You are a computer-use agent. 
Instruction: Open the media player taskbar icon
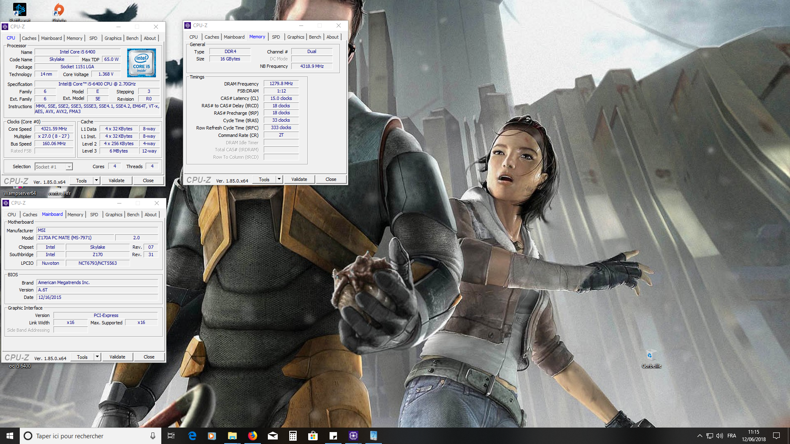212,436
